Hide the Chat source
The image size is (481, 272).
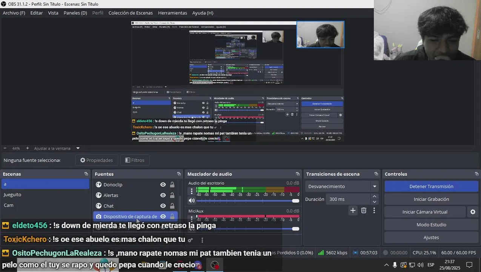click(163, 206)
